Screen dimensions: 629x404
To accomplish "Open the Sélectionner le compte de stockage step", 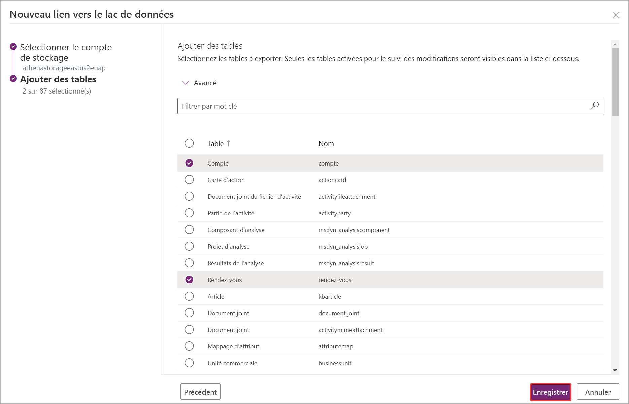I will click(66, 52).
